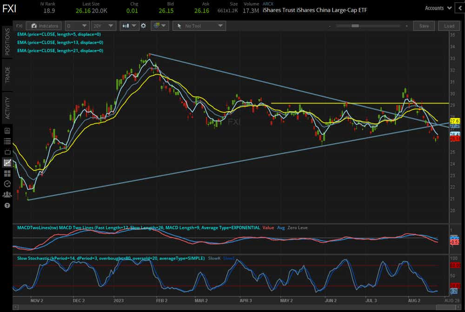Open the news document sidebar icon
Image resolution: width=465 pixels, height=312 pixels.
7,131
